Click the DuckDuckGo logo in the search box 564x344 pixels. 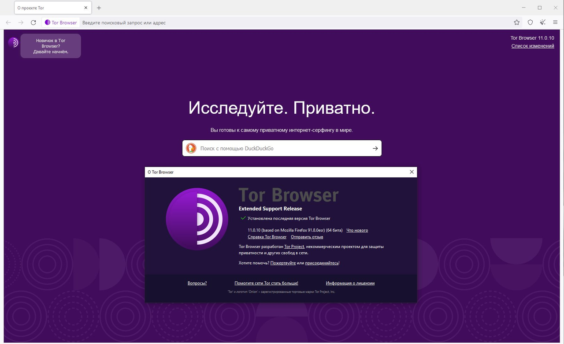pos(191,148)
